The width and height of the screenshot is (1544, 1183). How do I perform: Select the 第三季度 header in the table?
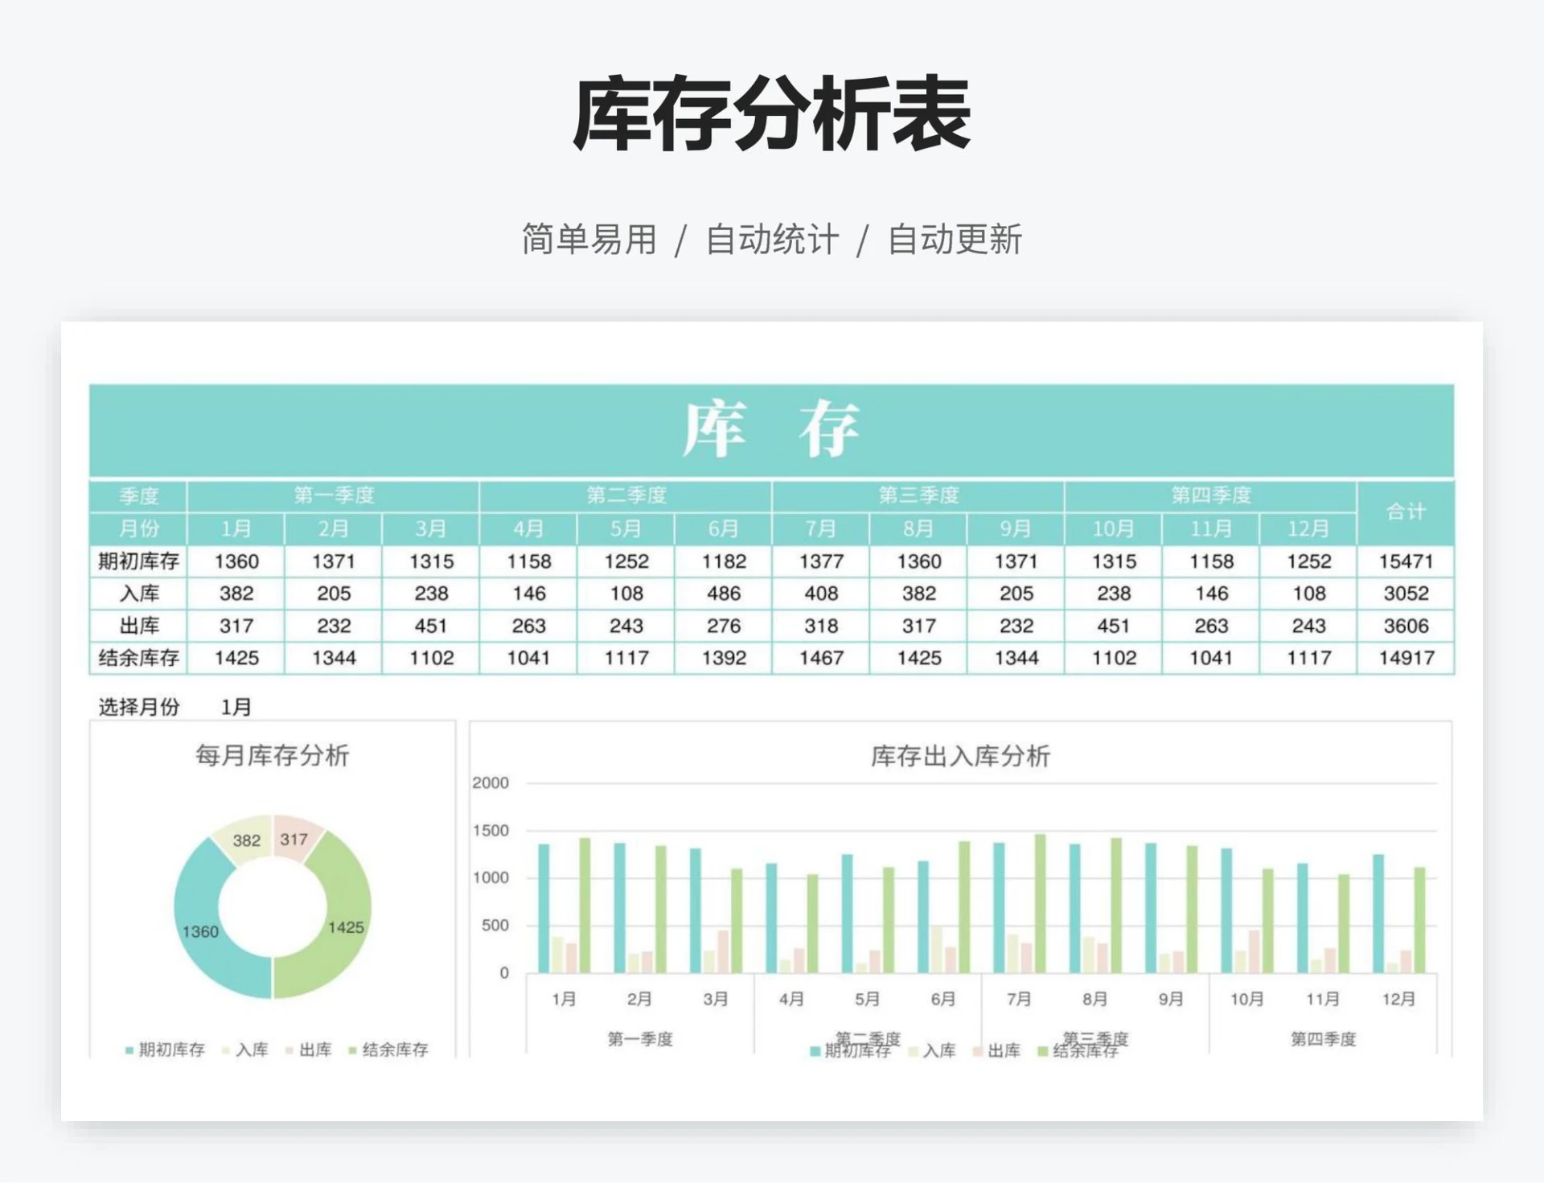coord(918,496)
